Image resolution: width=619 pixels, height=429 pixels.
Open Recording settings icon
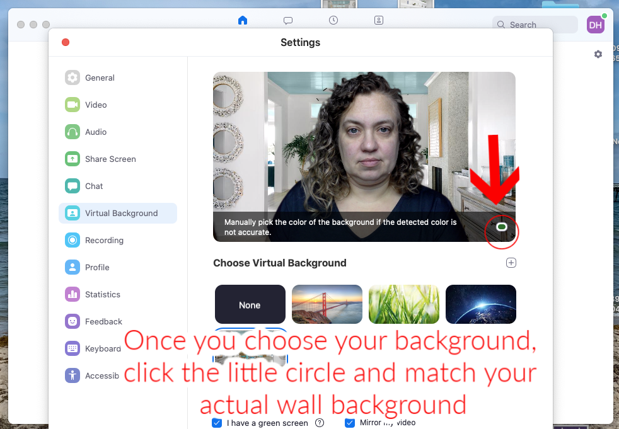click(x=72, y=240)
